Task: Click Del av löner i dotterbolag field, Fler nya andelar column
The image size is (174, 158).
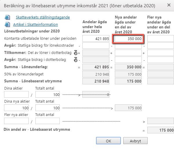Action: click(x=161, y=53)
